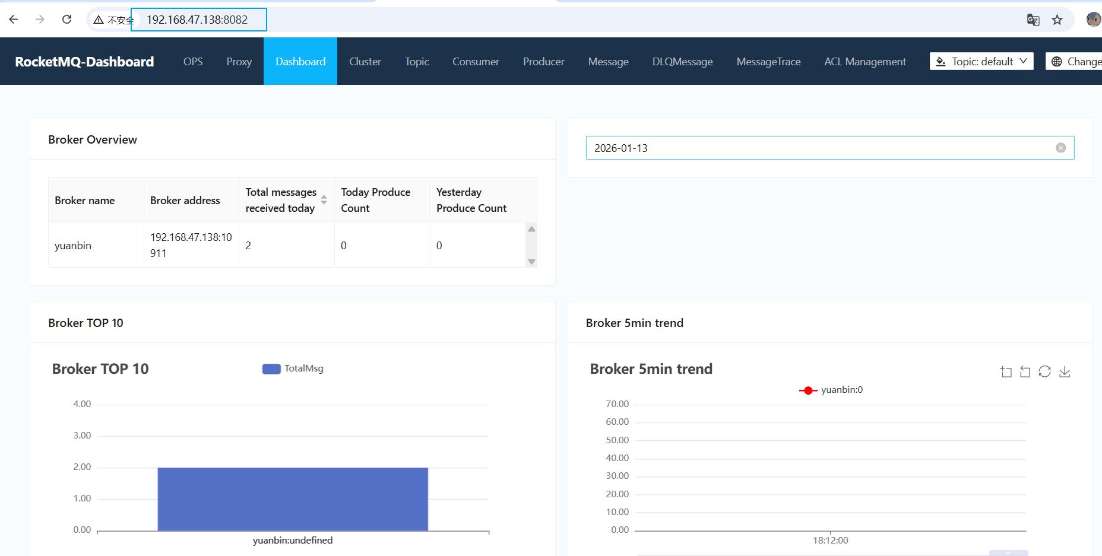Click the RocketMQ-Dashboard logo title

coord(84,62)
